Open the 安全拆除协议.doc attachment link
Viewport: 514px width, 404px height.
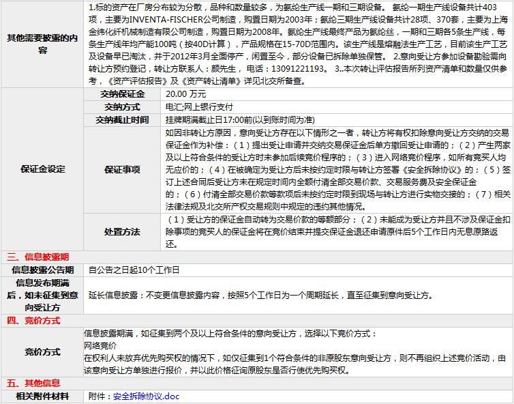147,396
